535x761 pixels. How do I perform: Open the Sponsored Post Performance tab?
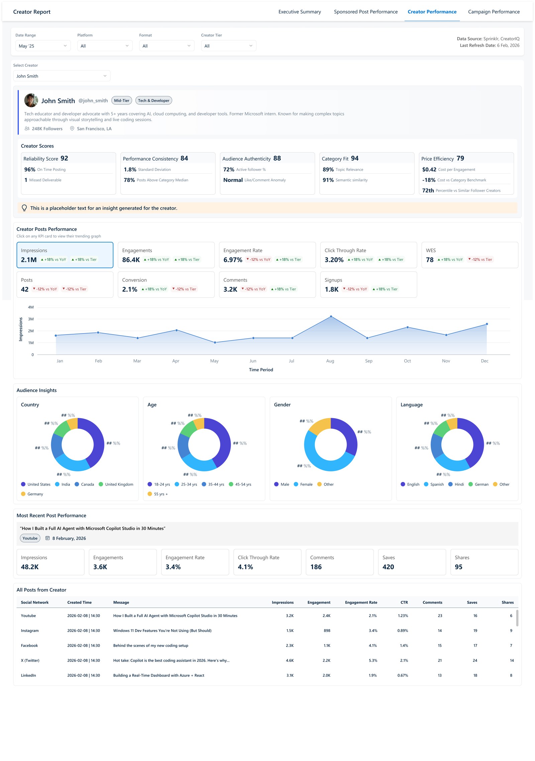pyautogui.click(x=366, y=12)
